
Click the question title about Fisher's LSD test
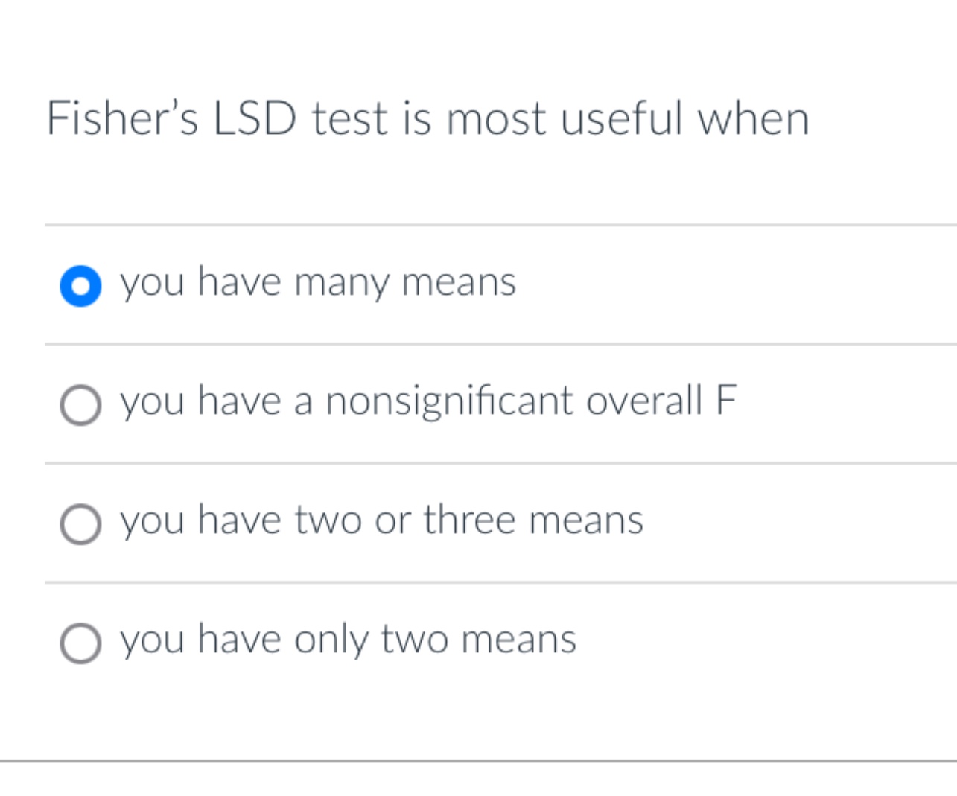click(x=427, y=118)
